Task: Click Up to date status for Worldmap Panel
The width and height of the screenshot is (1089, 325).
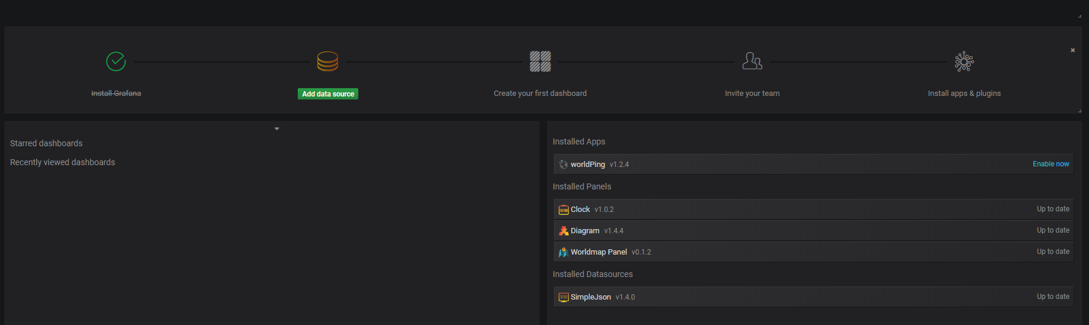Action: point(1053,252)
